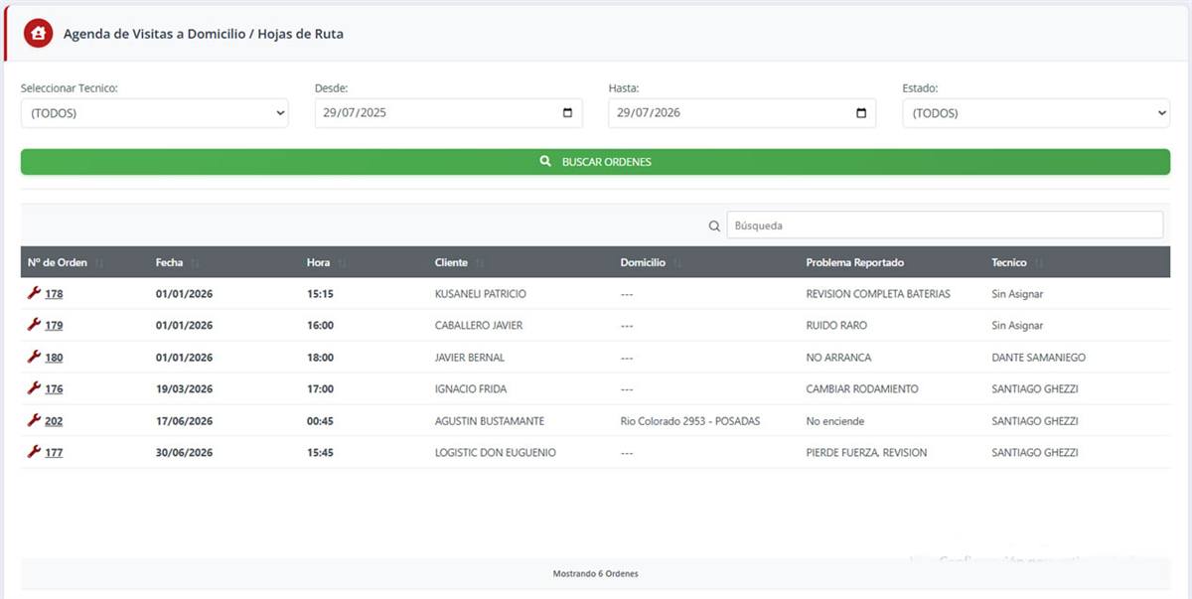The height and width of the screenshot is (599, 1192).
Task: Click problem PIERDE FUERZA, REVISION
Action: (866, 453)
